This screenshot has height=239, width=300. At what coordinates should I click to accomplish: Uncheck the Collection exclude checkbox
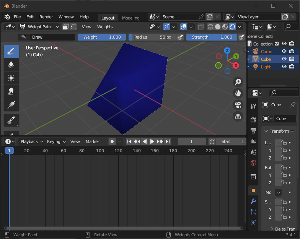coord(277,44)
